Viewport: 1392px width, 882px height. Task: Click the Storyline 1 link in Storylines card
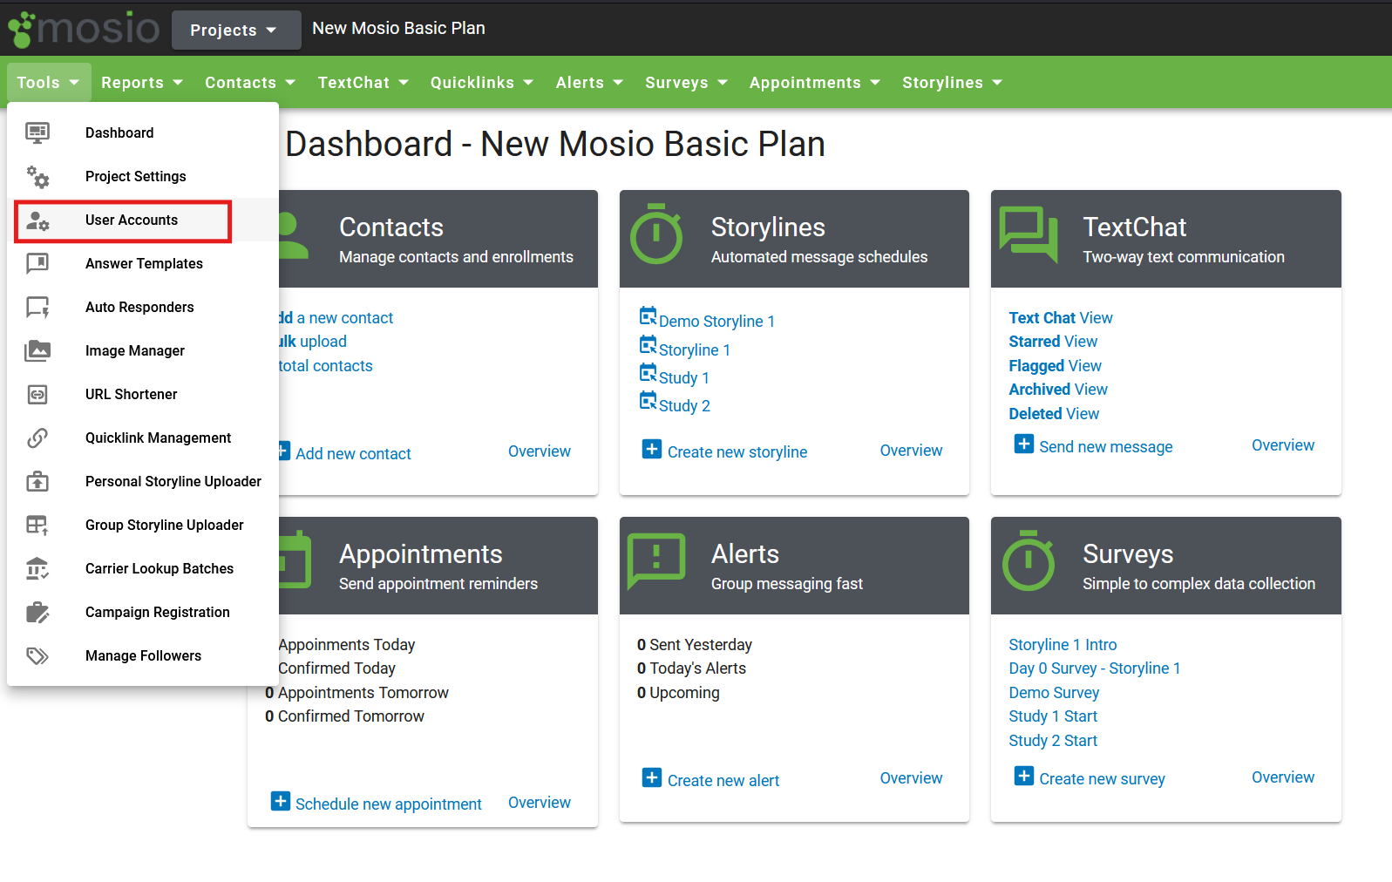[695, 350]
